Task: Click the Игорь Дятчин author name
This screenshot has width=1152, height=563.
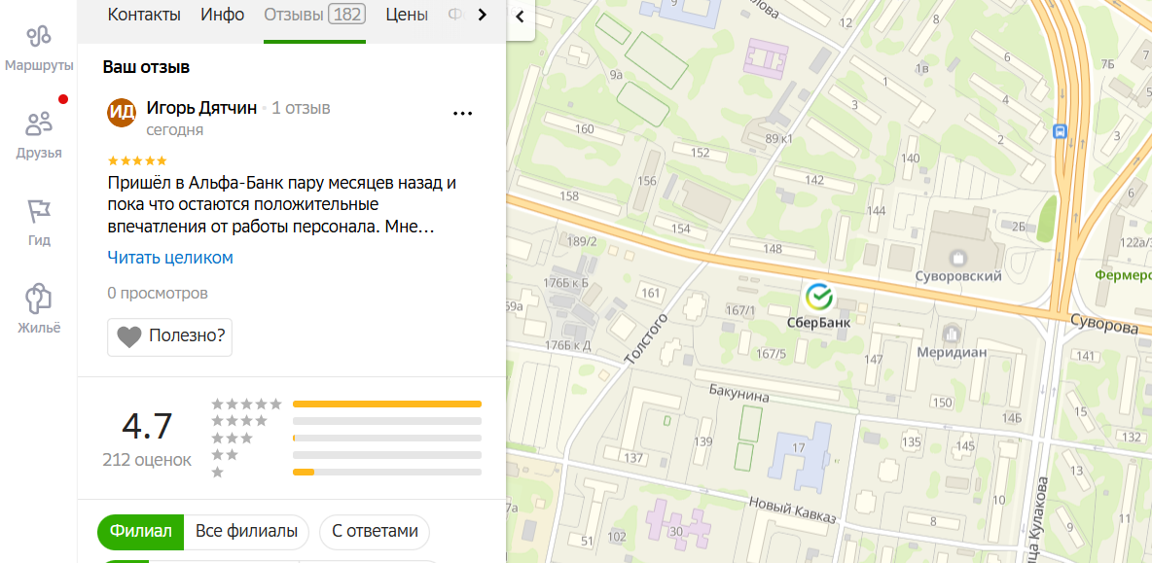Action: click(x=202, y=108)
